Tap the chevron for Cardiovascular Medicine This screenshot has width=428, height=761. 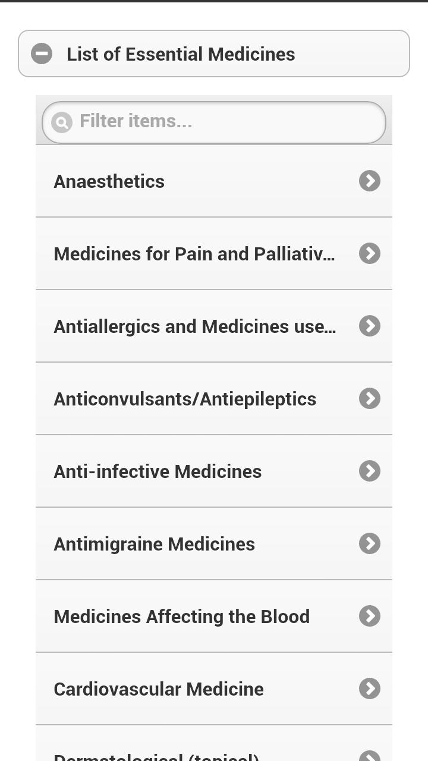(x=370, y=688)
